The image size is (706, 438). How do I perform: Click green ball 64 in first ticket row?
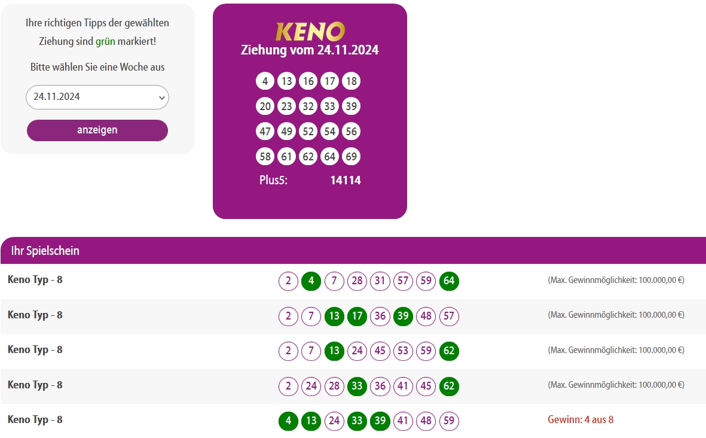(x=449, y=281)
